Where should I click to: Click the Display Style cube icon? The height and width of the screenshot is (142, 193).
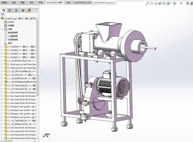point(175,4)
